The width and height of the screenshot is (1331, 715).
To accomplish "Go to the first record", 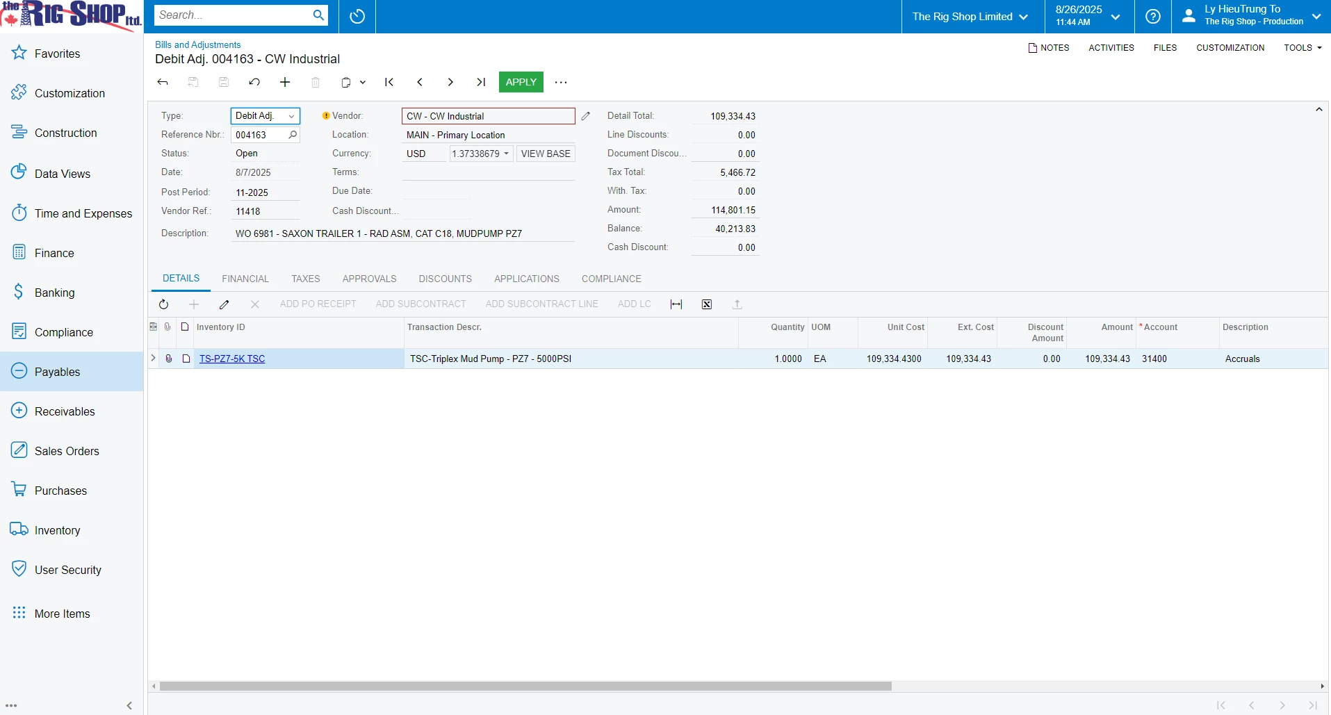I will coord(389,82).
